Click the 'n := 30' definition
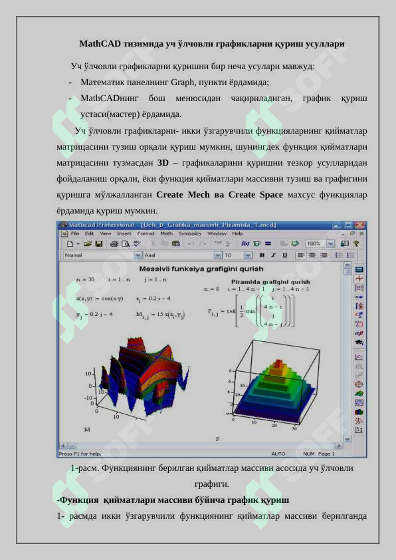This screenshot has width=396, height=560. tap(85, 279)
